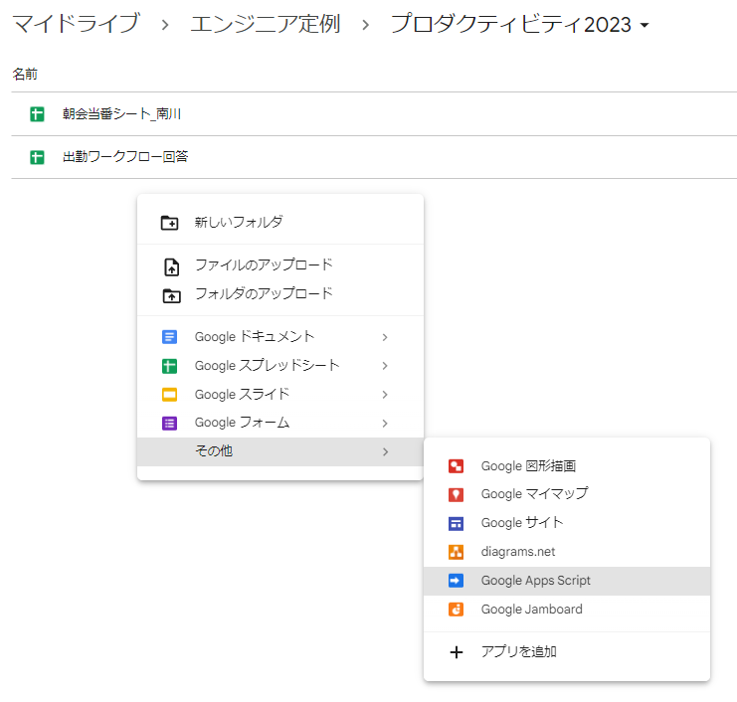Expand the その他 submenu arrow

coord(385,451)
